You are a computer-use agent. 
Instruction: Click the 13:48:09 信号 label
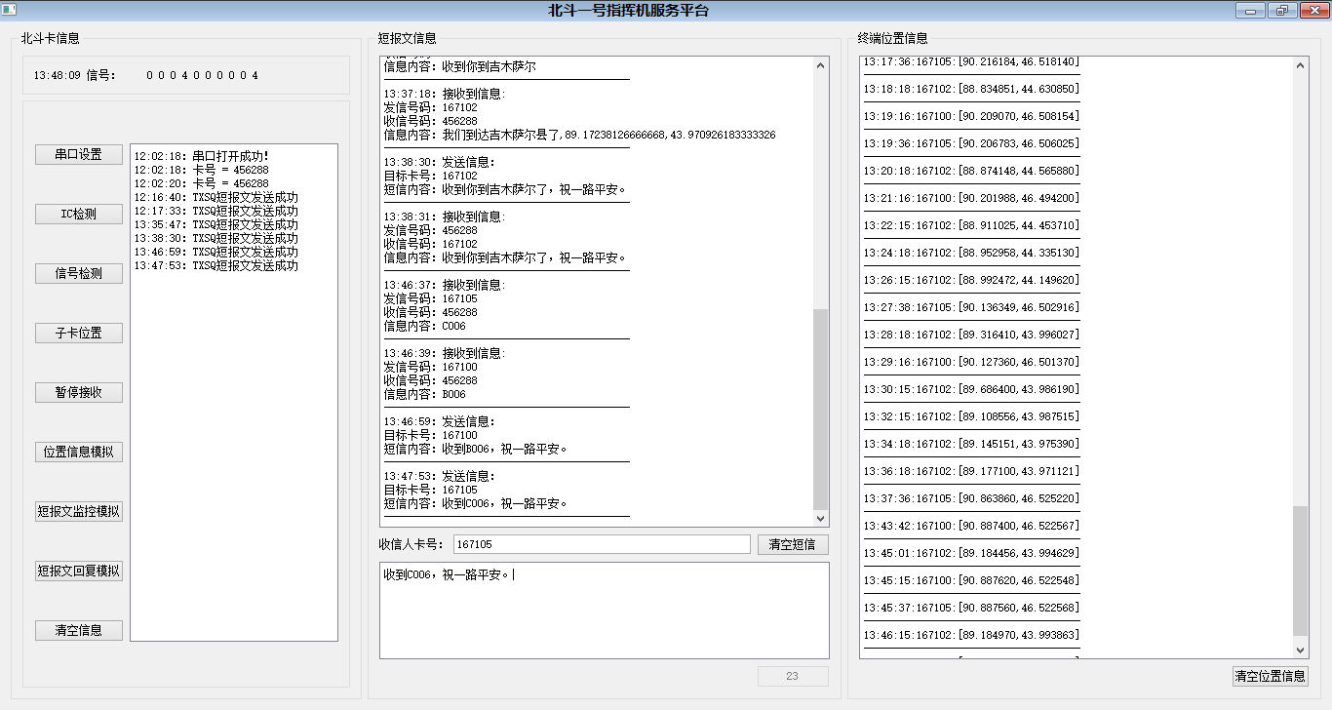click(74, 75)
